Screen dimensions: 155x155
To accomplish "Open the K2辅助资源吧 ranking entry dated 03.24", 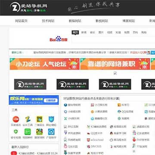I will click(38, 153).
